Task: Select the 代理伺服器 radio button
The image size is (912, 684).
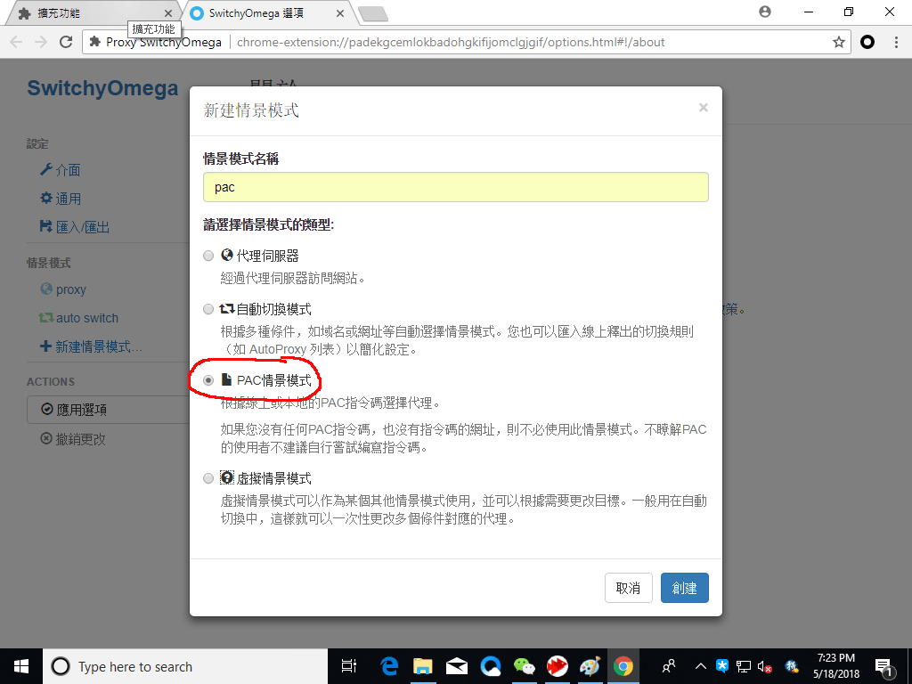Action: (x=208, y=256)
